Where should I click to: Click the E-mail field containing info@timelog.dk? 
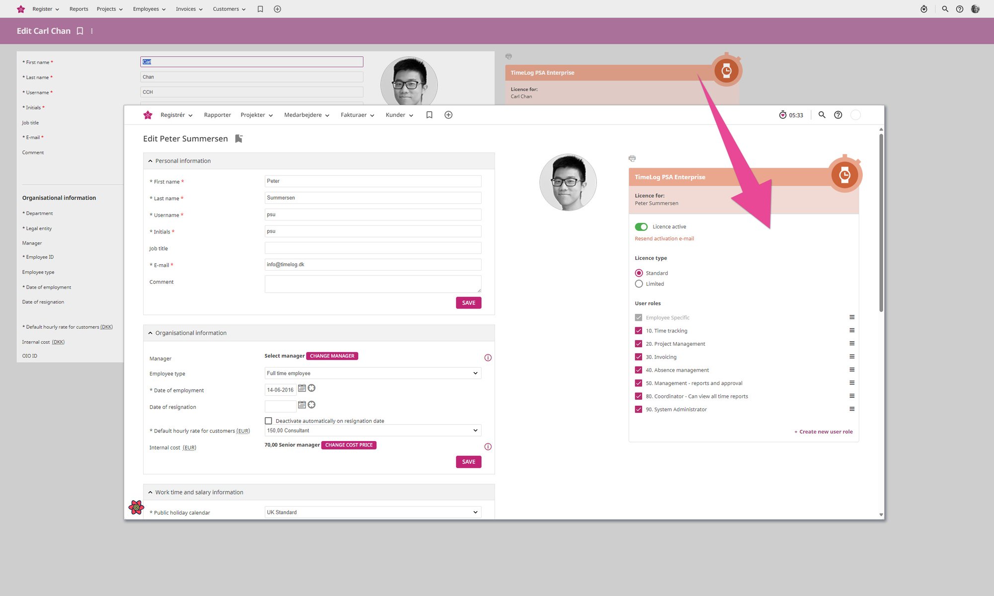coord(373,265)
